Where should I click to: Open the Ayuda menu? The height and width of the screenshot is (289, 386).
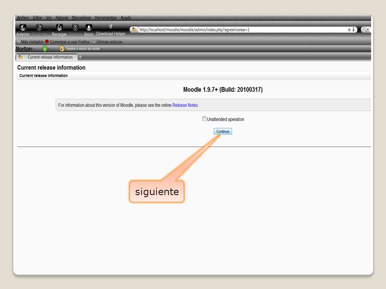click(126, 18)
